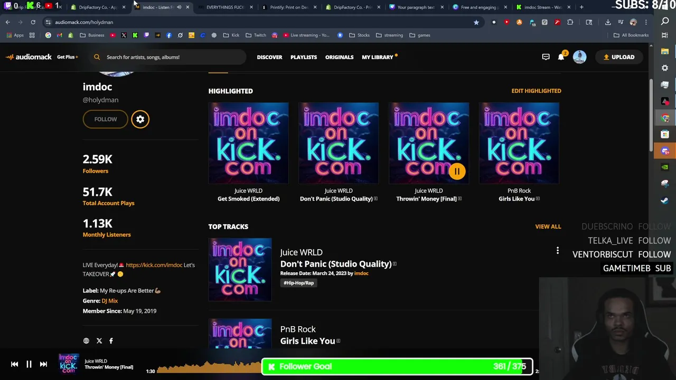This screenshot has height=380, width=676.
Task: Open options menu for Don't Panic track
Action: tap(557, 251)
